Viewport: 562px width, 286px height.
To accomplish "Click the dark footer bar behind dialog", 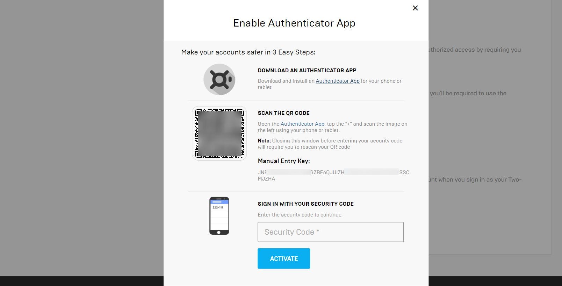I will pyautogui.click(x=495, y=281).
